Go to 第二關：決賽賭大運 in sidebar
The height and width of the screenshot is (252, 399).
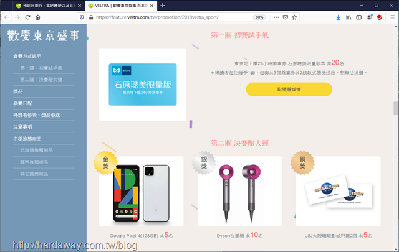41,80
